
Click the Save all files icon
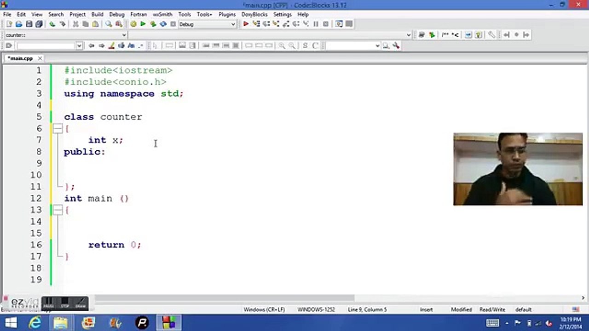tap(39, 24)
